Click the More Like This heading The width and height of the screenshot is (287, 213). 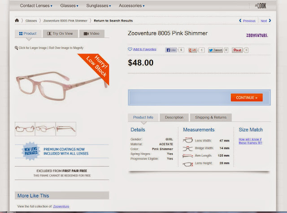click(x=33, y=196)
